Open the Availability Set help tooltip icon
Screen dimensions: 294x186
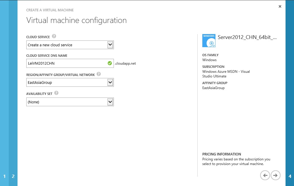pyautogui.click(x=56, y=93)
